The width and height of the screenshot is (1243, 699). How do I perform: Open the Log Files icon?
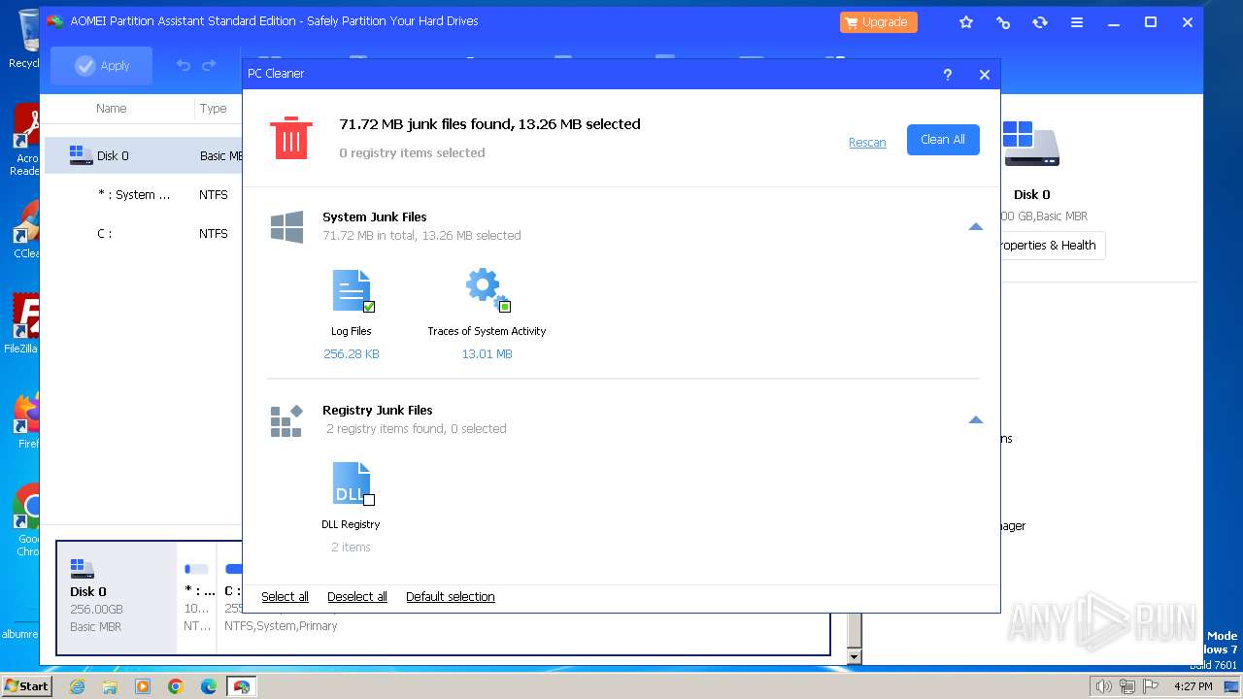[x=352, y=290]
